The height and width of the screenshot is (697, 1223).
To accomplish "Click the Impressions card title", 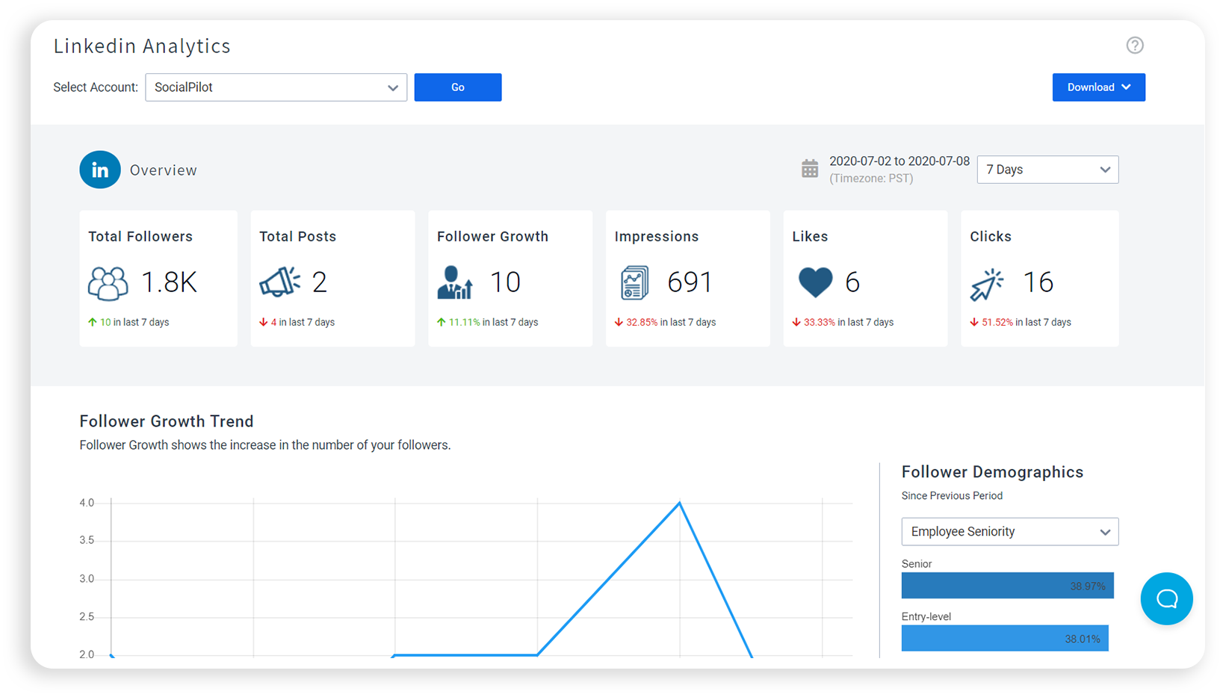I will [657, 237].
